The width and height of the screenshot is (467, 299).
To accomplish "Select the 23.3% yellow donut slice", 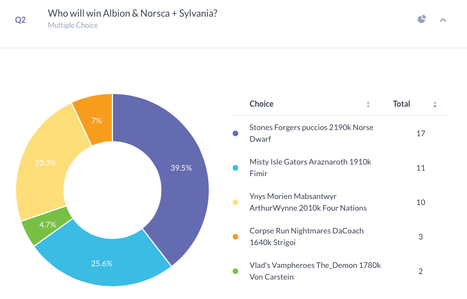I will pyautogui.click(x=45, y=163).
